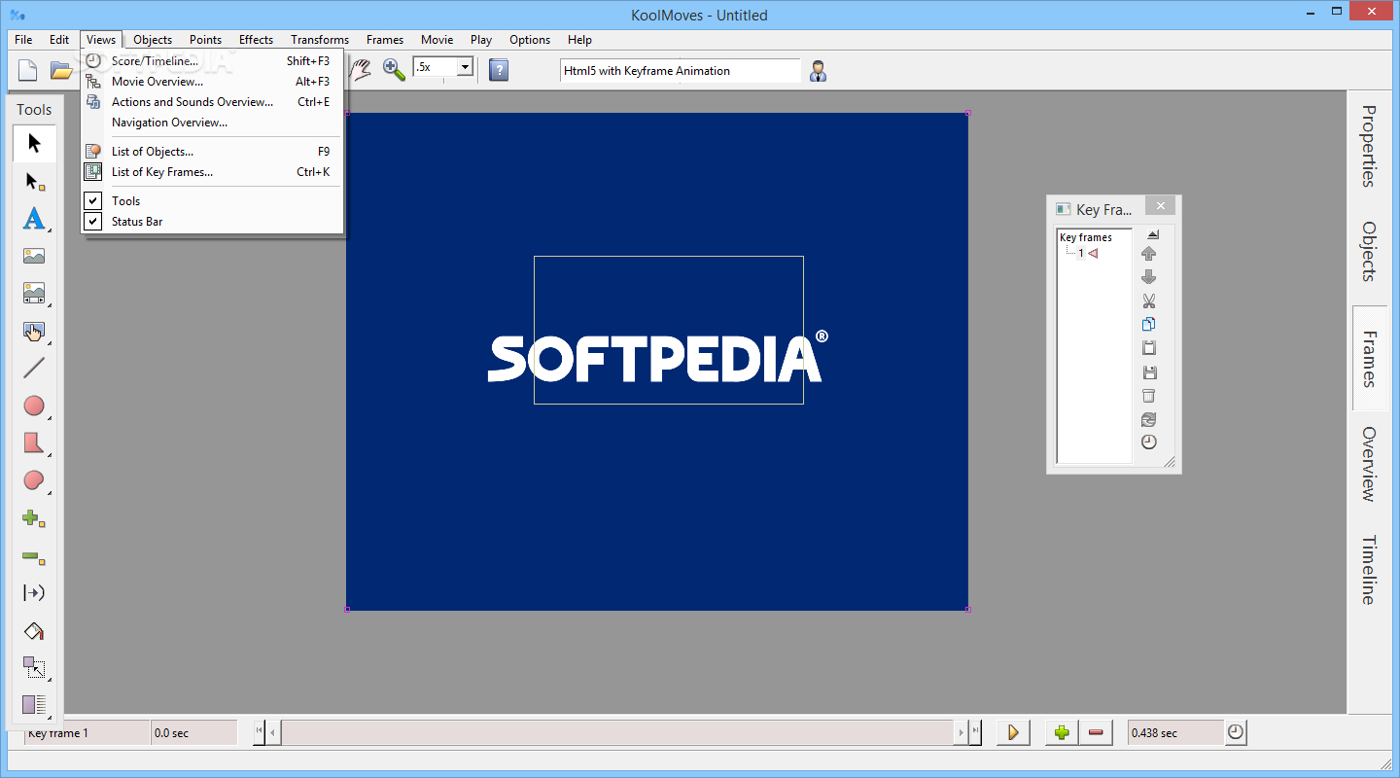Activate the hand pan tool
The image size is (1400, 778).
361,69
